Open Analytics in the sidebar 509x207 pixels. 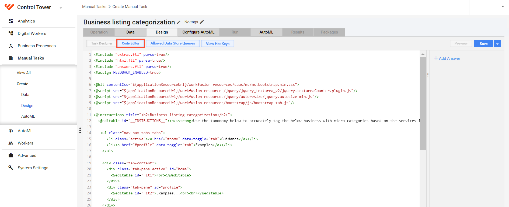(26, 21)
